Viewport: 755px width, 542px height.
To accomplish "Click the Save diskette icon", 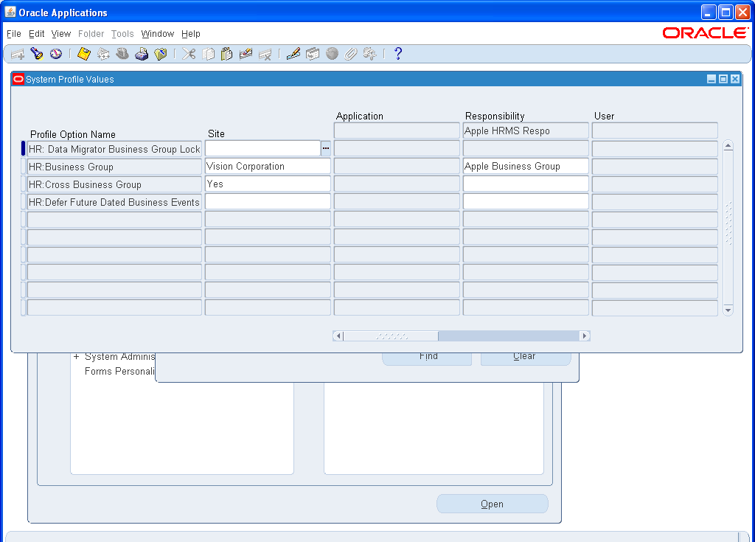I will click(83, 53).
